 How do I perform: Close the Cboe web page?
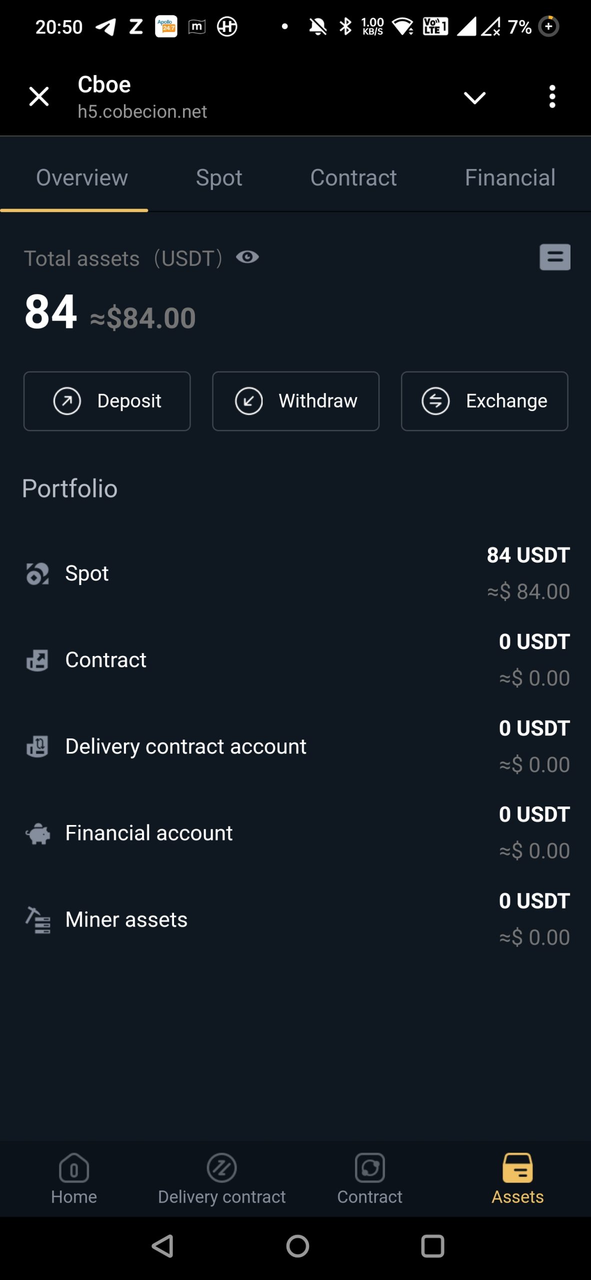click(39, 96)
